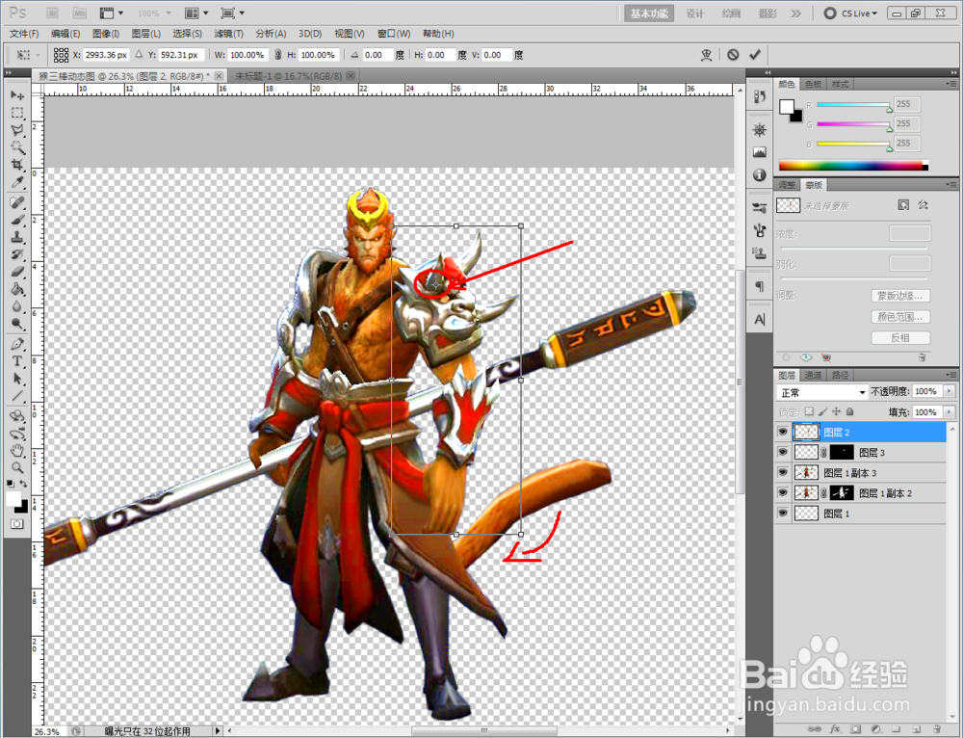Open the History panel icon
The height and width of the screenshot is (738, 963).
click(x=760, y=96)
